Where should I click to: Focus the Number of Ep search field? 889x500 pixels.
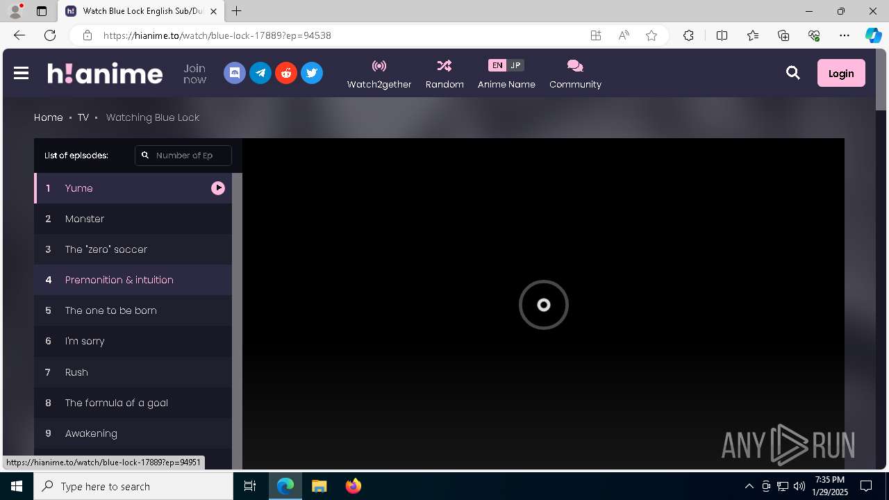click(183, 156)
